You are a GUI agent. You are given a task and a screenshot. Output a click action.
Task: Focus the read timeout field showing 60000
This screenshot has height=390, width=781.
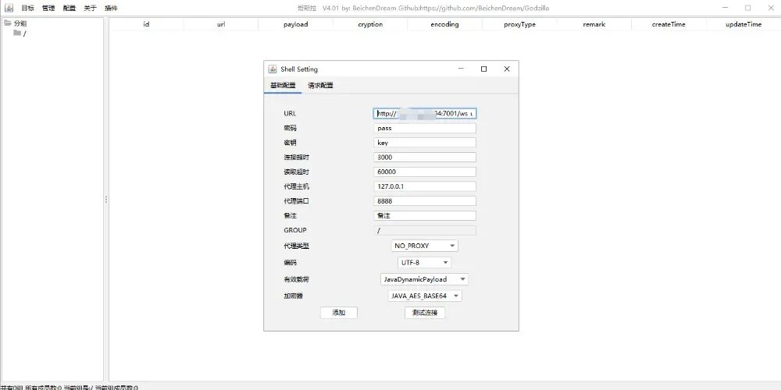[425, 172]
